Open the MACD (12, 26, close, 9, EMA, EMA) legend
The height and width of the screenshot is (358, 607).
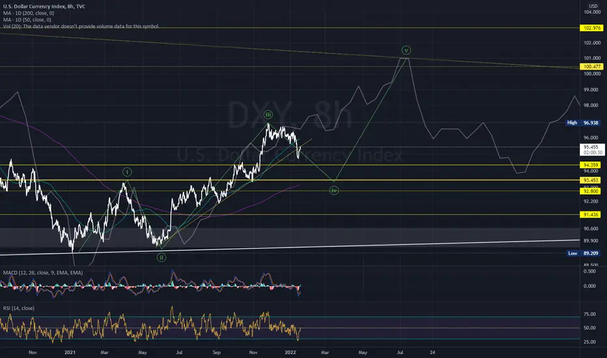pos(43,273)
